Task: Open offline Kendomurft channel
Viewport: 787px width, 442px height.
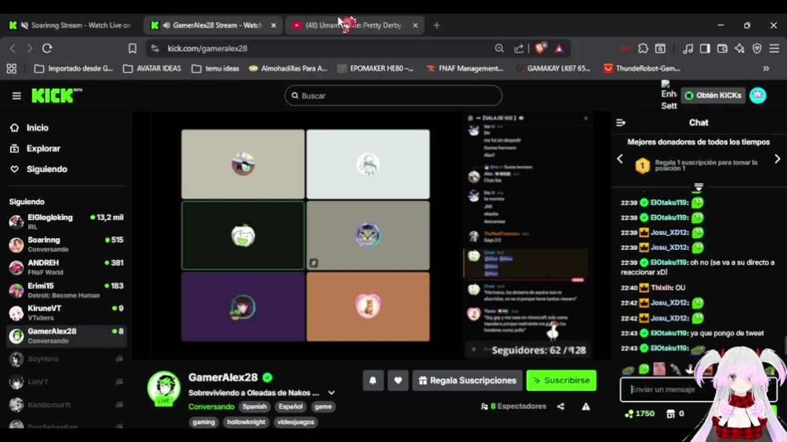Action: (x=66, y=405)
